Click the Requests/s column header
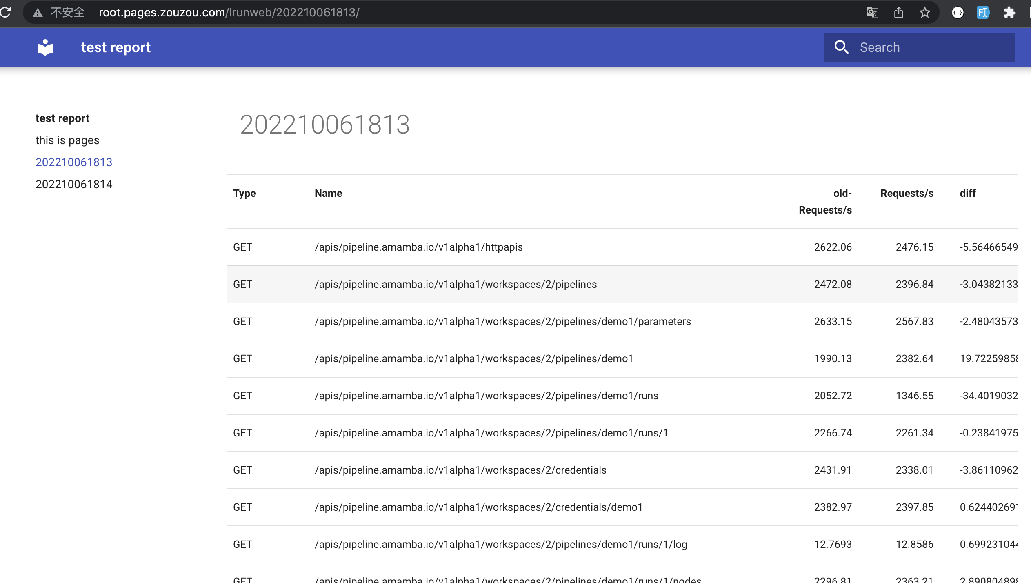1031x583 pixels. pos(907,193)
